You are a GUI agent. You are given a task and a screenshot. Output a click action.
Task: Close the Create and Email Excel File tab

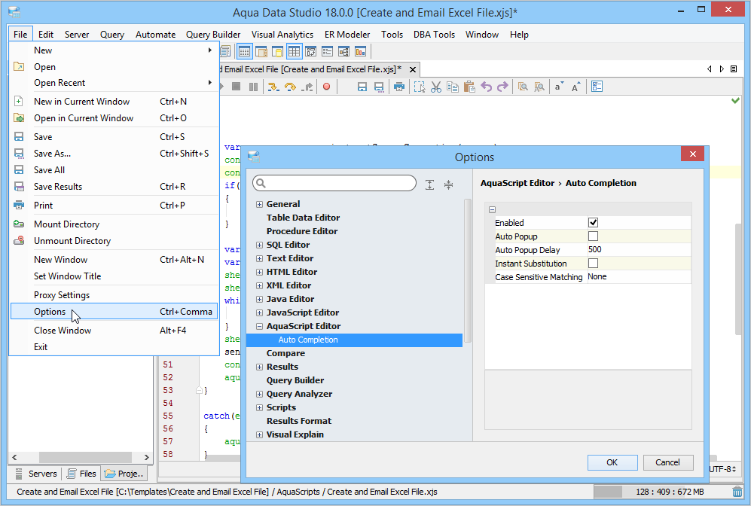(412, 70)
